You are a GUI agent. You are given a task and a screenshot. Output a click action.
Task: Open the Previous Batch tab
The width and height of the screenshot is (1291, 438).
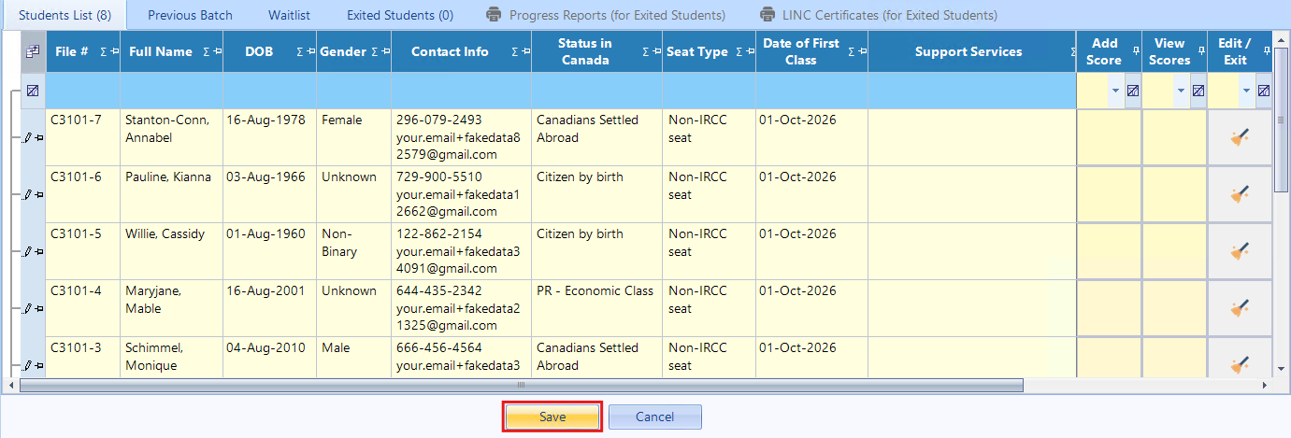tap(190, 15)
